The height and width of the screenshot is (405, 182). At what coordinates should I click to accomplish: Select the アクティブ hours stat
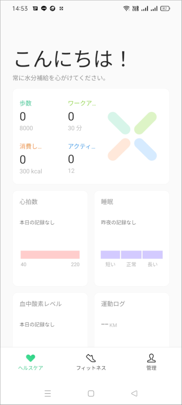click(x=82, y=159)
